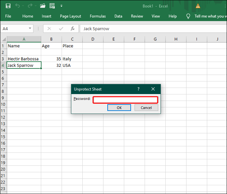Click the Undo arrow icon
227x194 pixels.
pyautogui.click(x=18, y=6)
